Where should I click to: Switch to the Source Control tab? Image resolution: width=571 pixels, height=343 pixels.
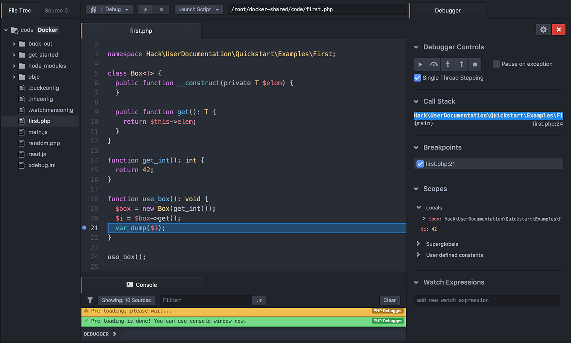58,11
